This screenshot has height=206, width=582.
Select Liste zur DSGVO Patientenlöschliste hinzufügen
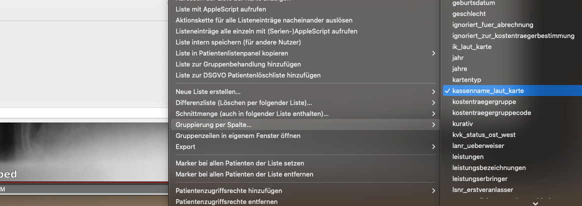point(248,75)
